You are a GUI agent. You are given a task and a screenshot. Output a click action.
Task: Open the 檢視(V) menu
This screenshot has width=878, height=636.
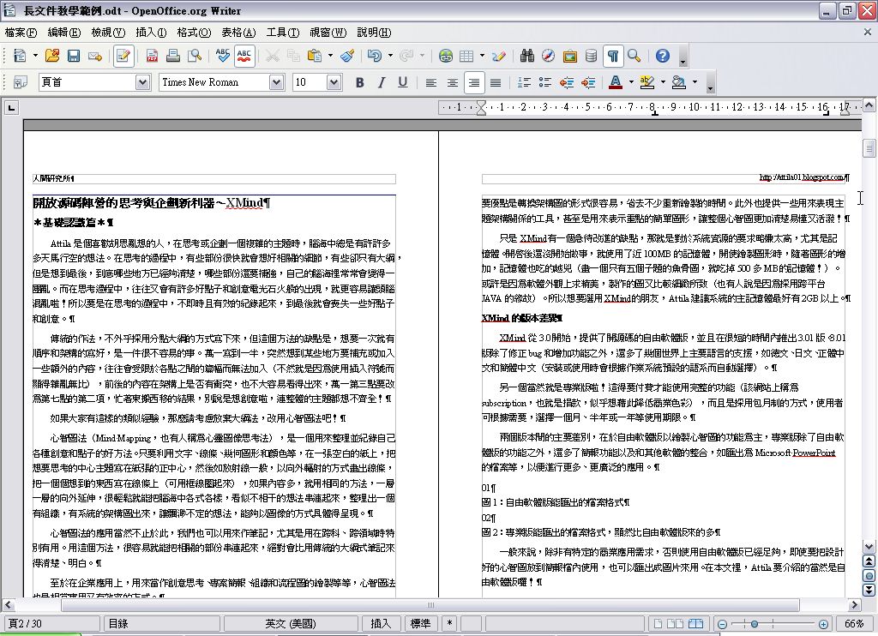[x=108, y=33]
